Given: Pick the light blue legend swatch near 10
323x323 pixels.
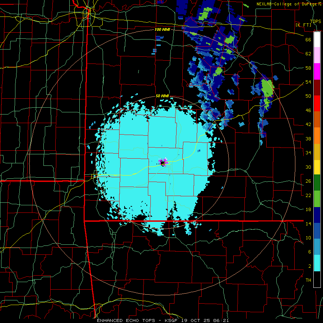Looking at the screenshot, I should click(x=317, y=247).
